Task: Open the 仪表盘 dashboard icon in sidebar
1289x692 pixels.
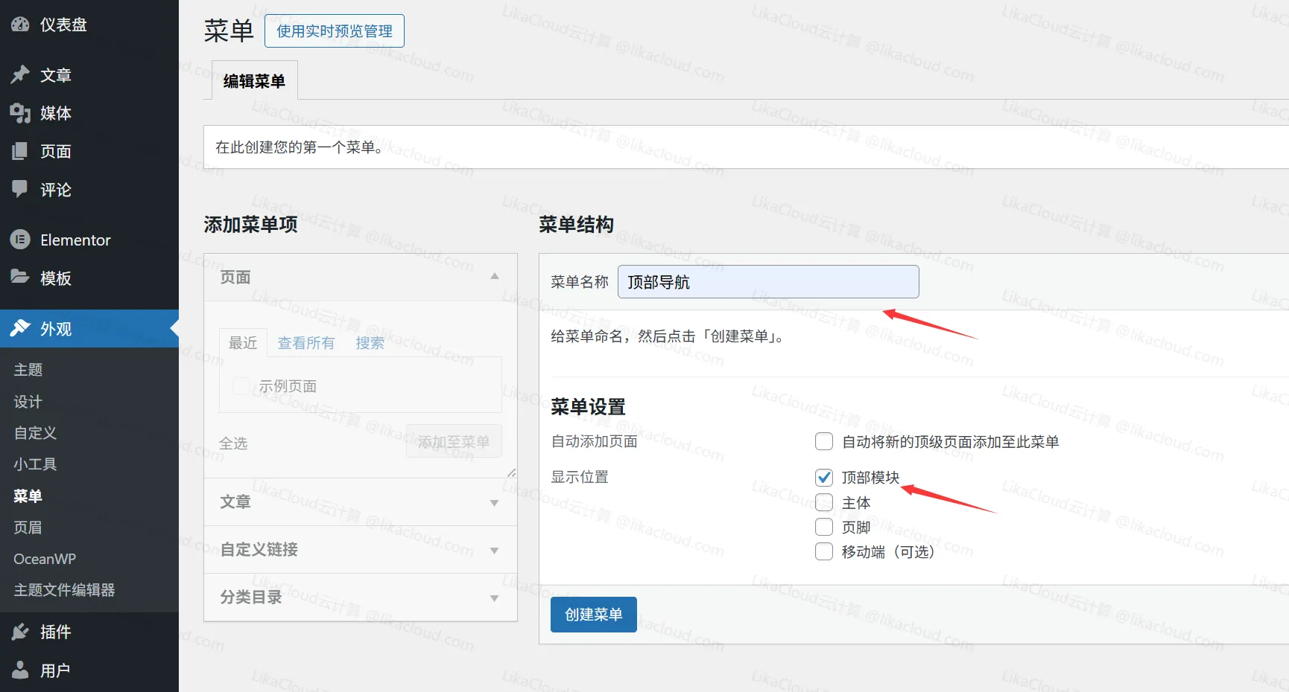Action: (x=20, y=24)
